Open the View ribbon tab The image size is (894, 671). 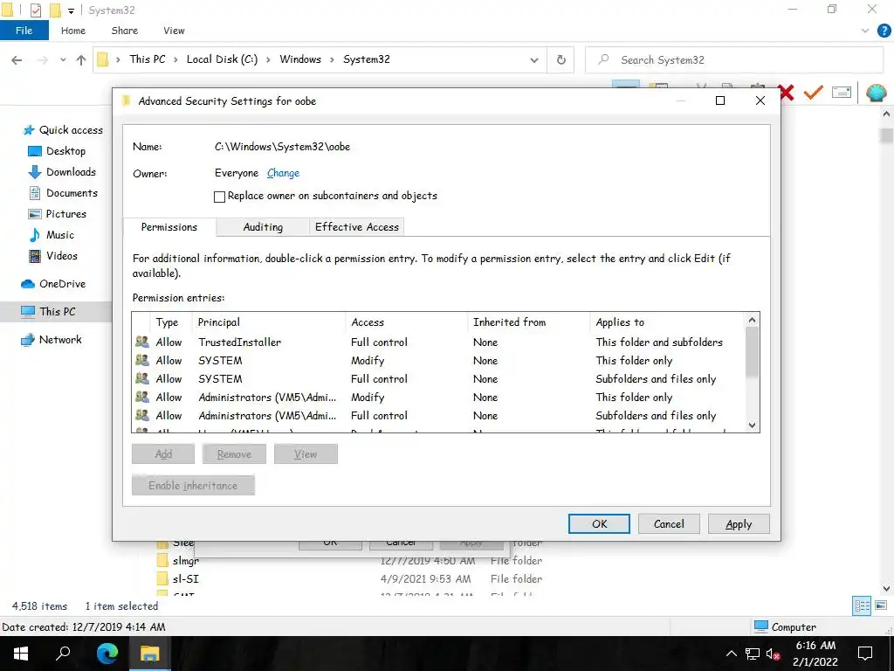(174, 31)
